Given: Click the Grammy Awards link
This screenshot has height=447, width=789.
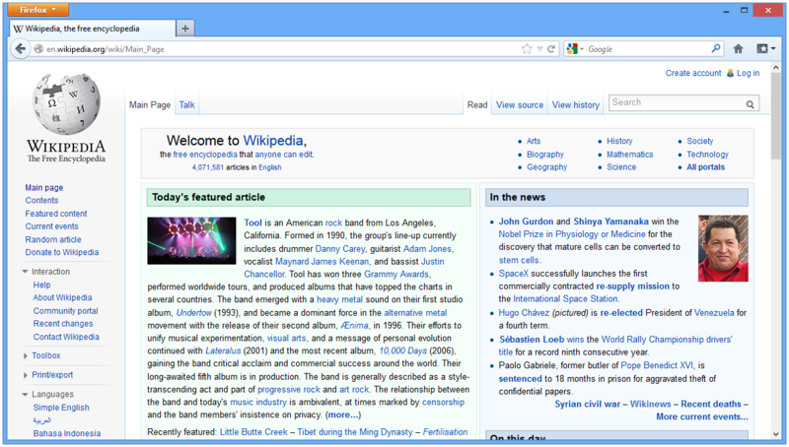Looking at the screenshot, I should pyautogui.click(x=396, y=275).
